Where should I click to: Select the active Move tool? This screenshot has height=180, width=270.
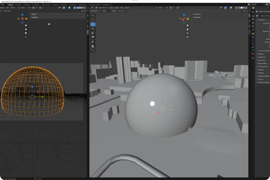93,24
